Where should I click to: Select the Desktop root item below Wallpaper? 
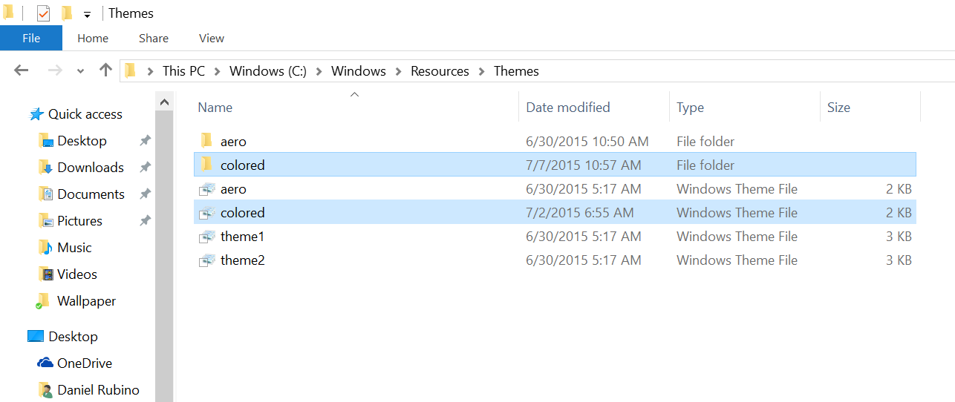[x=73, y=337]
